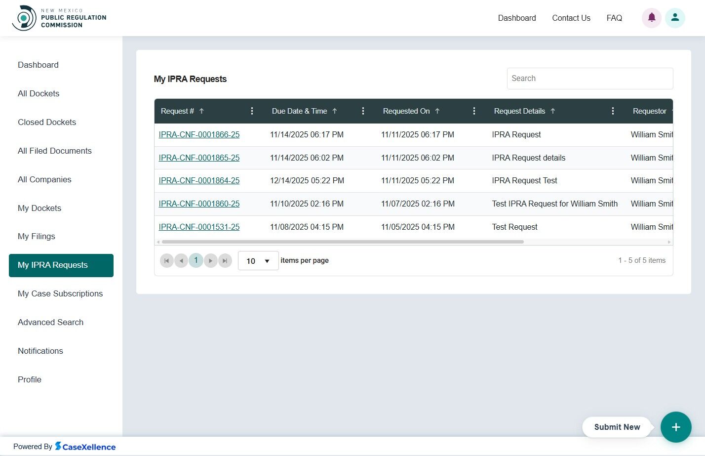Click the 'IPRA Request Test' cell
Image resolution: width=705 pixels, height=456 pixels.
tap(524, 180)
